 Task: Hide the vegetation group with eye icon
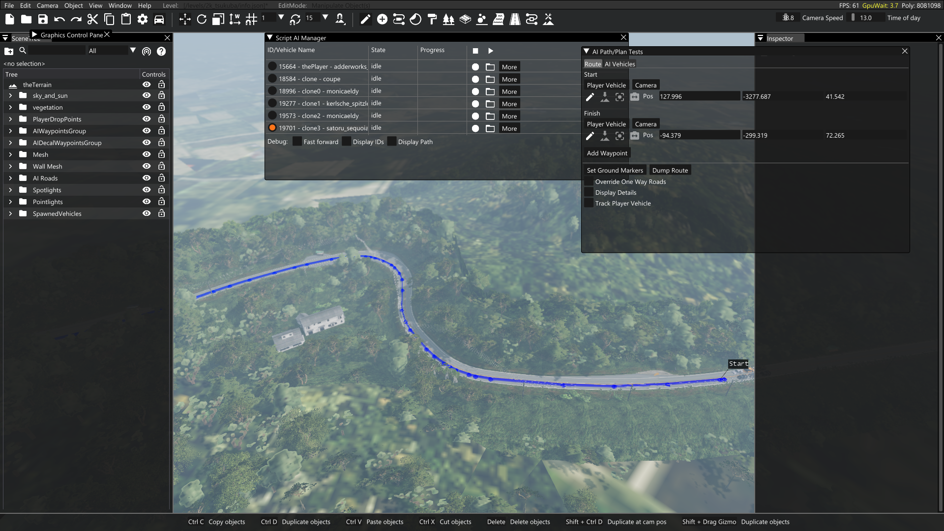147,107
